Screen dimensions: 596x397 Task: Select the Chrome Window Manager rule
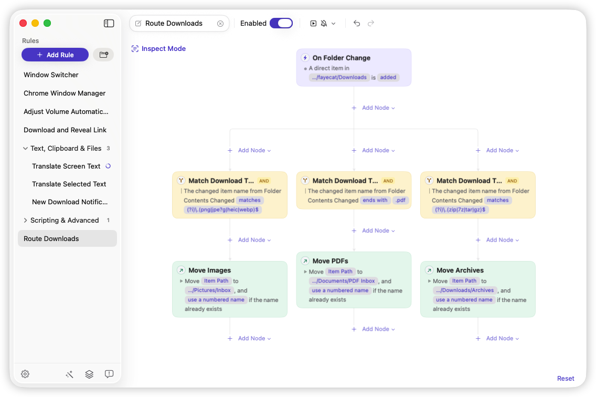coord(67,93)
